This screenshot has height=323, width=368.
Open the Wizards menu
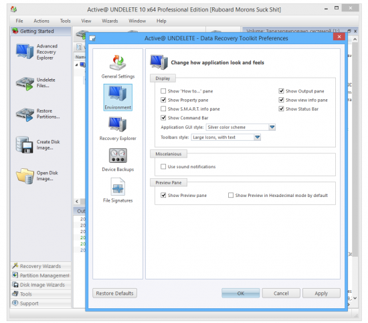coord(110,21)
